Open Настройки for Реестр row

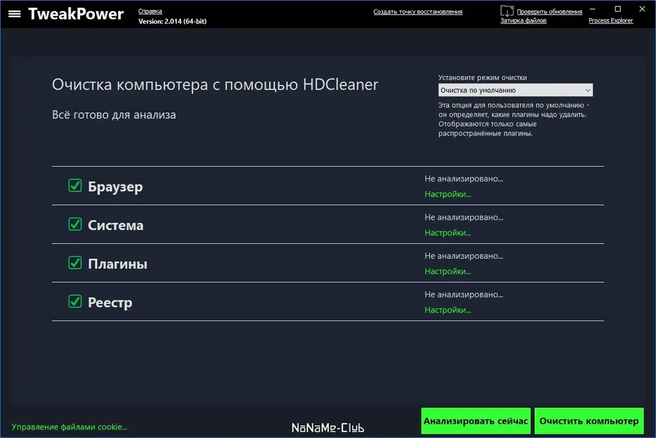click(x=447, y=310)
